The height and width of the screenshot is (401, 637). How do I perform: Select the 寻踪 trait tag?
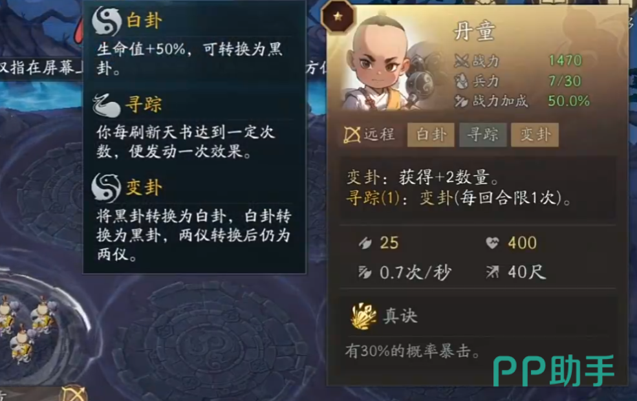(x=482, y=135)
